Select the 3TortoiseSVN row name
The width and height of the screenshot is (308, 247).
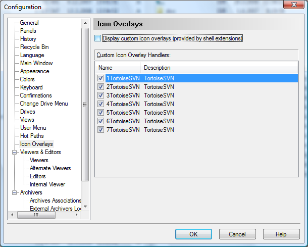click(123, 95)
